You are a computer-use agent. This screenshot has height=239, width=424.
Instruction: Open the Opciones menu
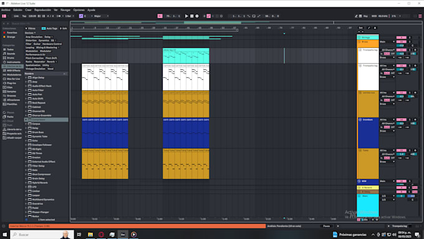[79, 10]
